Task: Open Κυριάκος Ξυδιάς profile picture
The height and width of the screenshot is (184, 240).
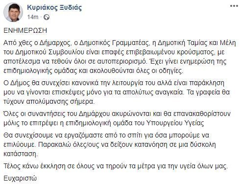Action: (13, 12)
